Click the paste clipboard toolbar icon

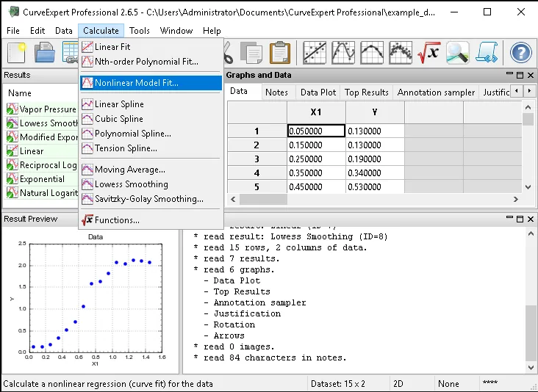tap(280, 53)
